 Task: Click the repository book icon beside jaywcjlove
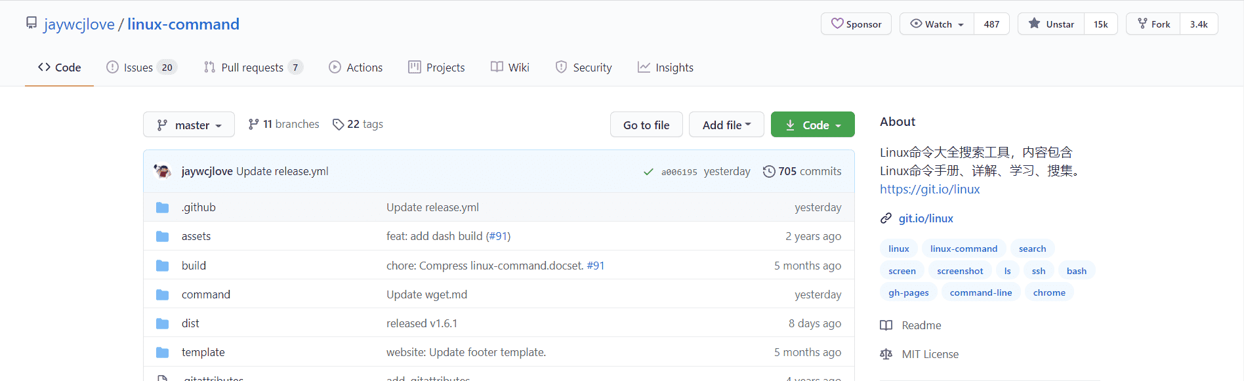point(31,24)
